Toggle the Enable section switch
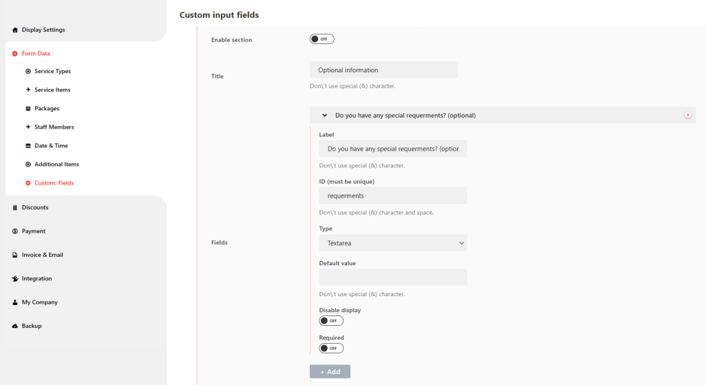This screenshot has width=705, height=385. (322, 39)
